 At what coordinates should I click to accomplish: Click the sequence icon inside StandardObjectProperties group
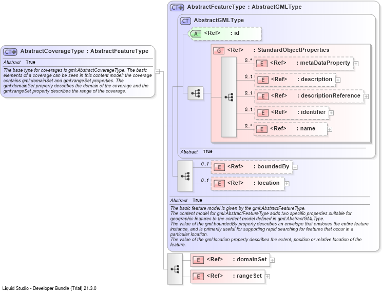click(x=229, y=97)
